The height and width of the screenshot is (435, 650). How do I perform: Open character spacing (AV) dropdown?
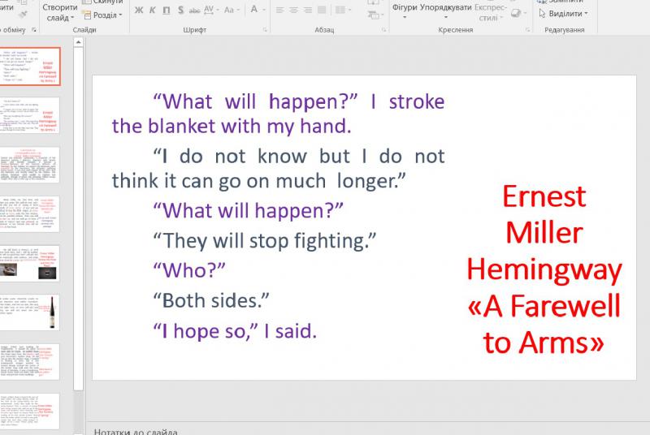(x=211, y=10)
